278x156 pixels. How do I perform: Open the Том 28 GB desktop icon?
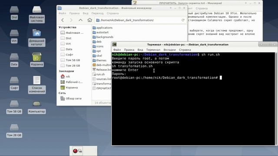pos(14,130)
